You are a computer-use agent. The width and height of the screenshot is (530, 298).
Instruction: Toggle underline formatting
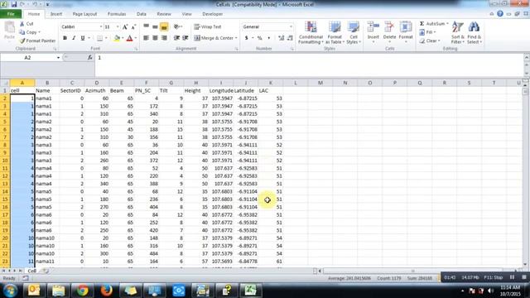click(x=83, y=38)
